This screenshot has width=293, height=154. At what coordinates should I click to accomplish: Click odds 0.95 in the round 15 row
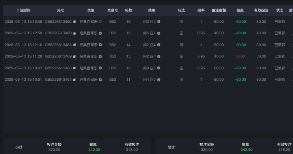click(x=201, y=33)
